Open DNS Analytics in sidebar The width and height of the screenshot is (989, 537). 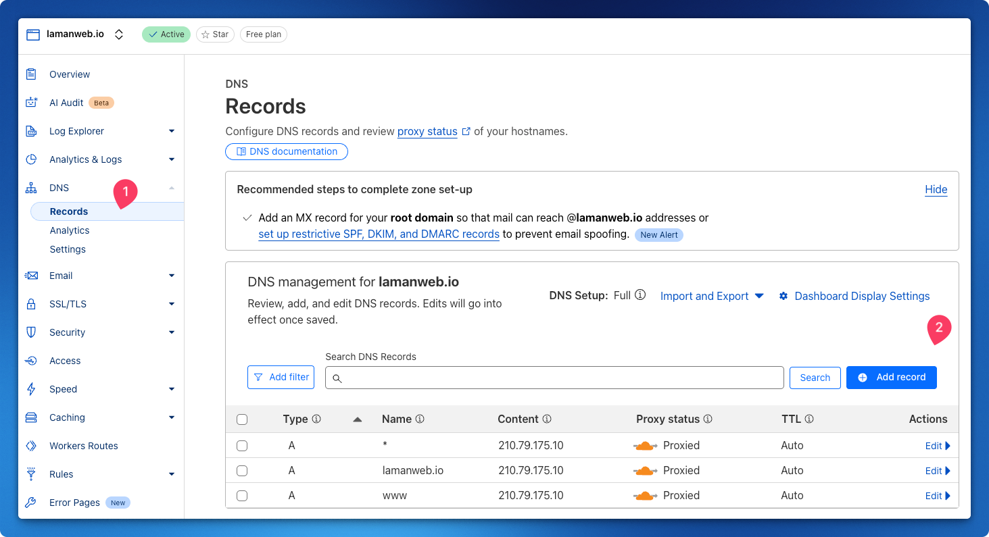[x=70, y=230]
